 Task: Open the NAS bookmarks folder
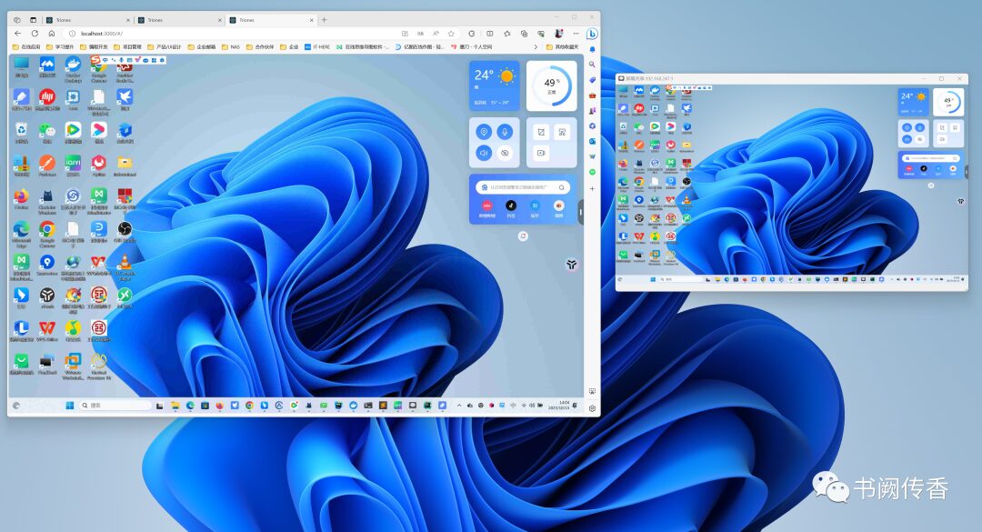(x=231, y=47)
